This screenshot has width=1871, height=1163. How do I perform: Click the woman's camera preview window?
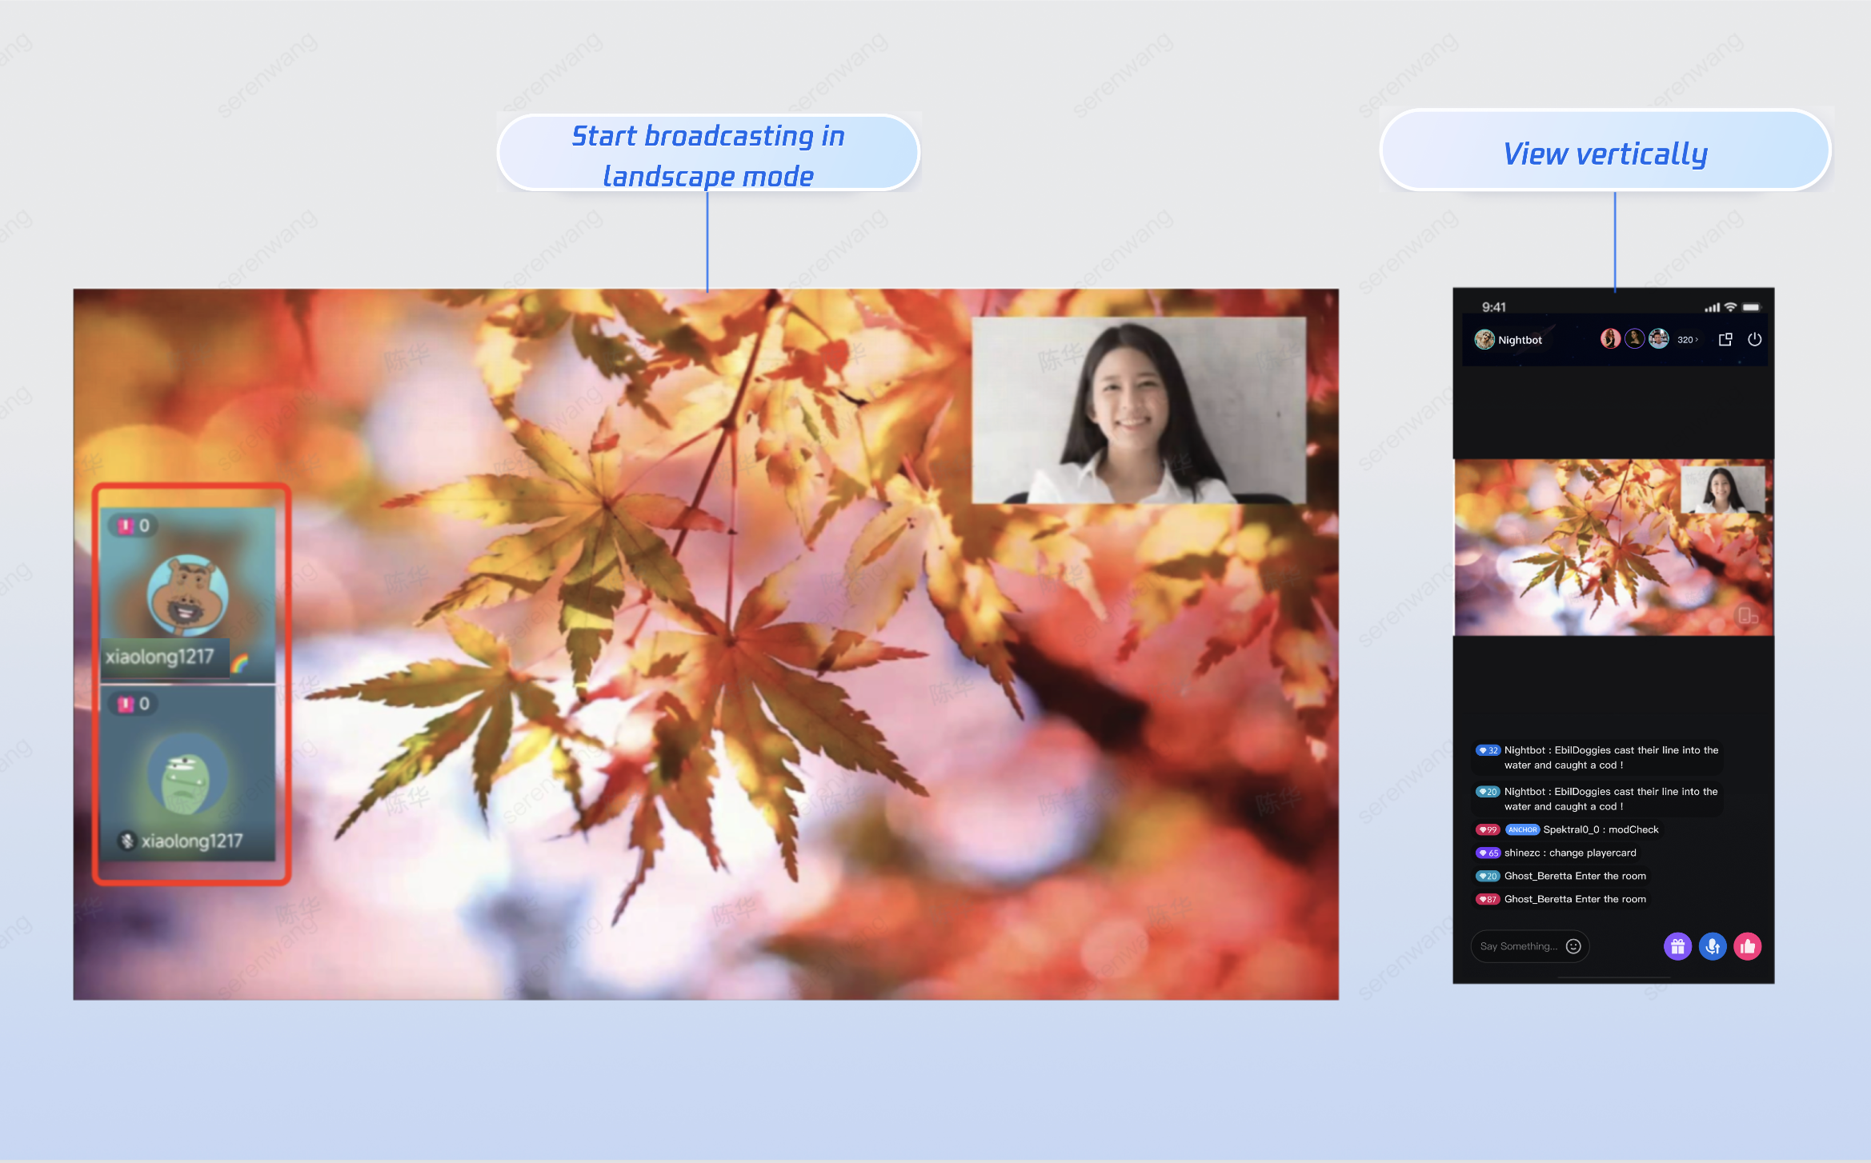(1138, 410)
